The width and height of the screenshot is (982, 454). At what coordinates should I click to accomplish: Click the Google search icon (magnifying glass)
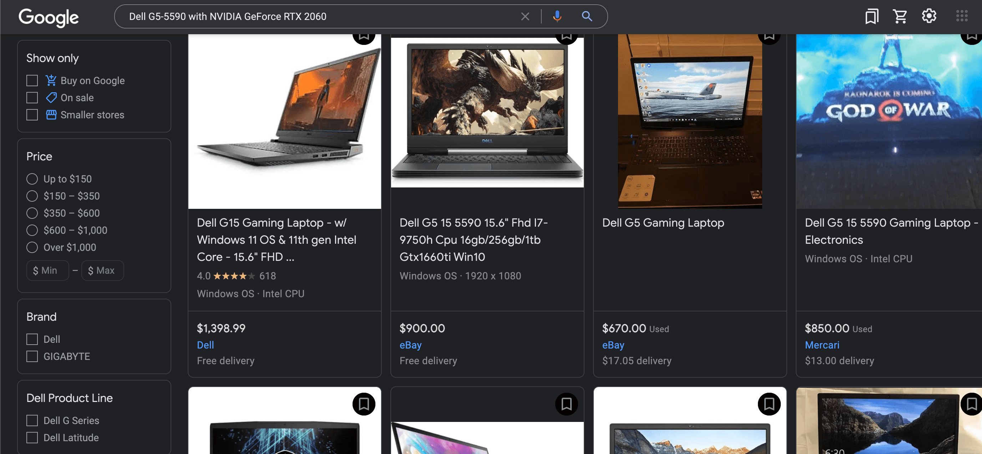point(587,16)
